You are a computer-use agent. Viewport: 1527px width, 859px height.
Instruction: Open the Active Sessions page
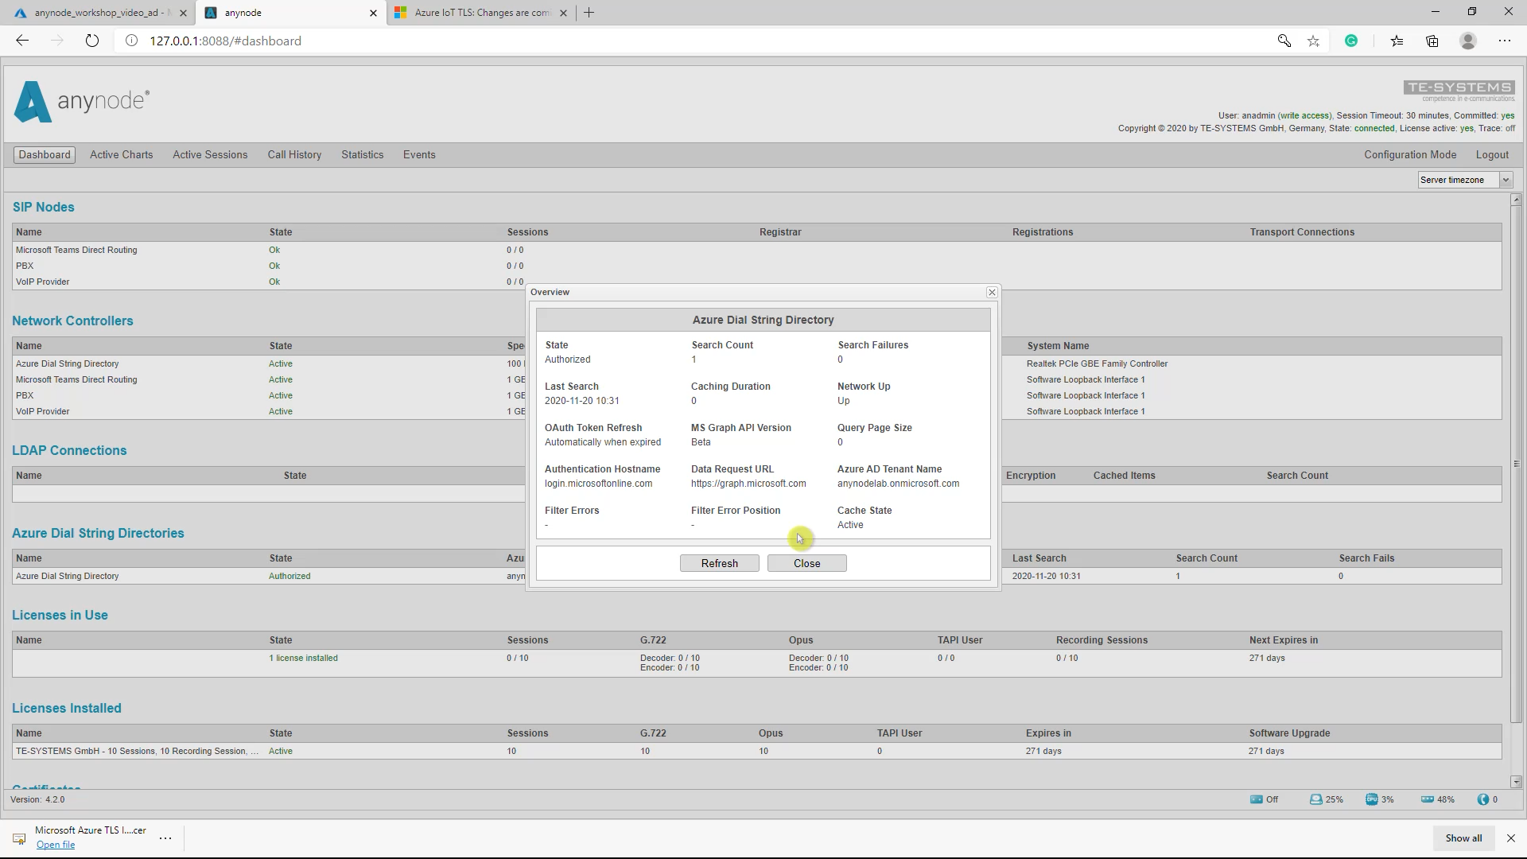pos(210,154)
